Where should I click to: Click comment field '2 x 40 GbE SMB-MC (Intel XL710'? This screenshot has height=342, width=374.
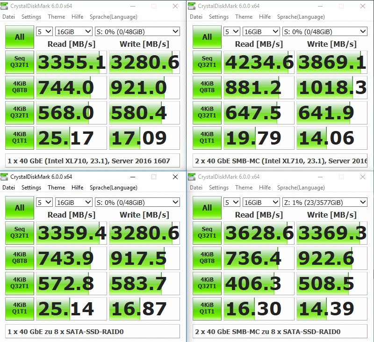[280, 160]
